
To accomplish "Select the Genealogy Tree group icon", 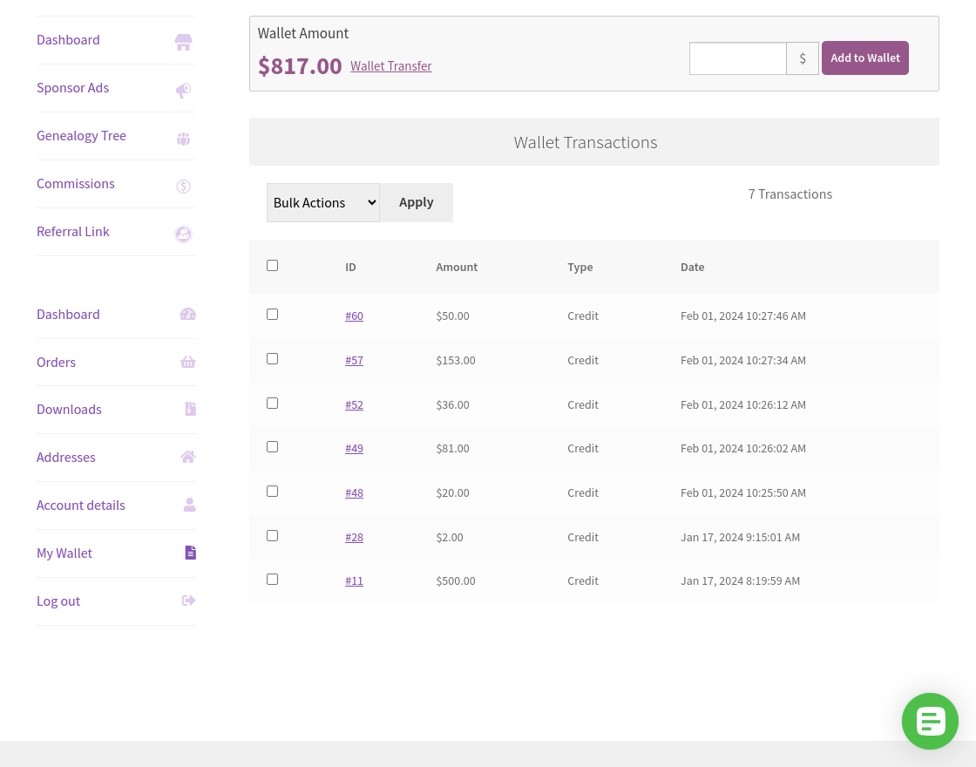I will [183, 138].
